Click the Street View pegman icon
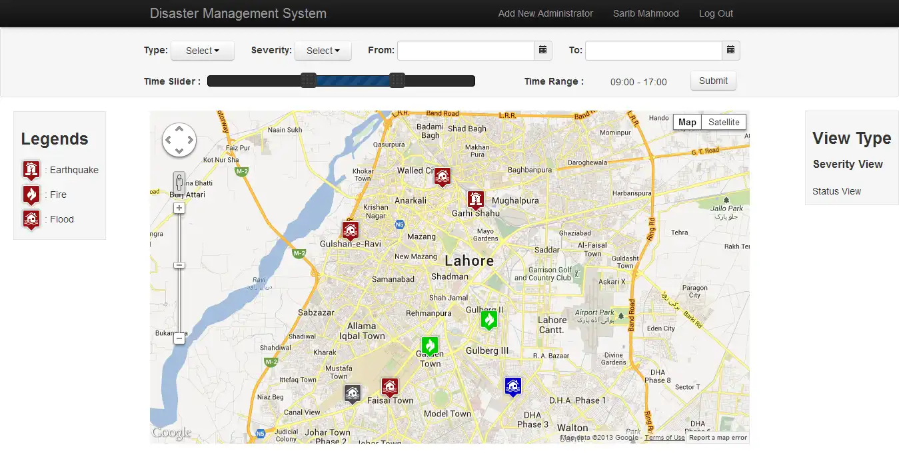The width and height of the screenshot is (899, 457). tap(179, 183)
